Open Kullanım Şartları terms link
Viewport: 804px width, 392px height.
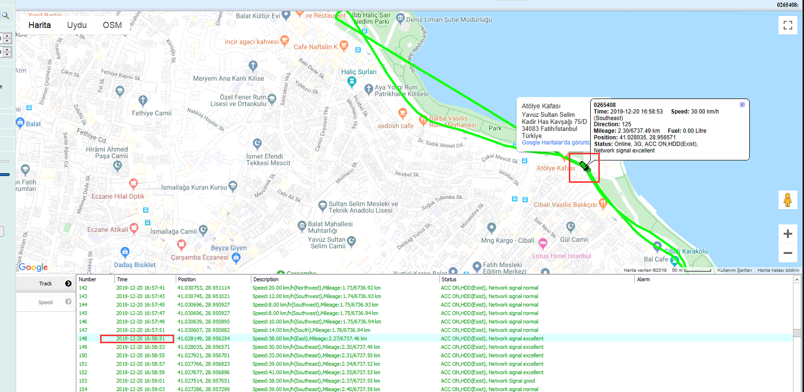coord(734,270)
